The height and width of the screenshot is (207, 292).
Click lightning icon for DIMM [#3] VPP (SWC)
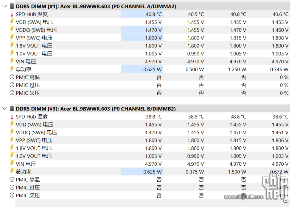click(x=12, y=140)
